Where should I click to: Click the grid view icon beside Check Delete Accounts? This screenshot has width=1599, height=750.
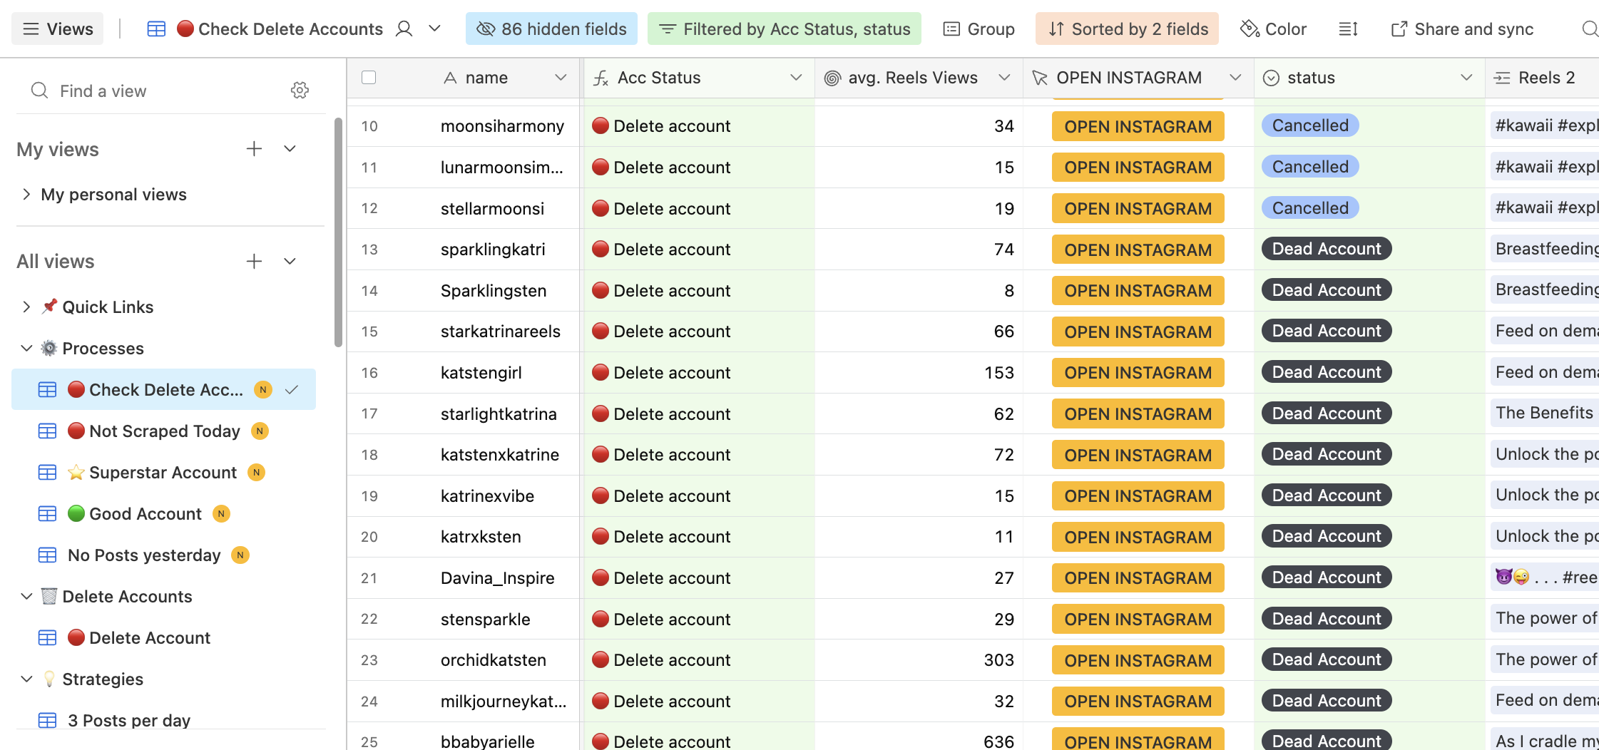156,29
